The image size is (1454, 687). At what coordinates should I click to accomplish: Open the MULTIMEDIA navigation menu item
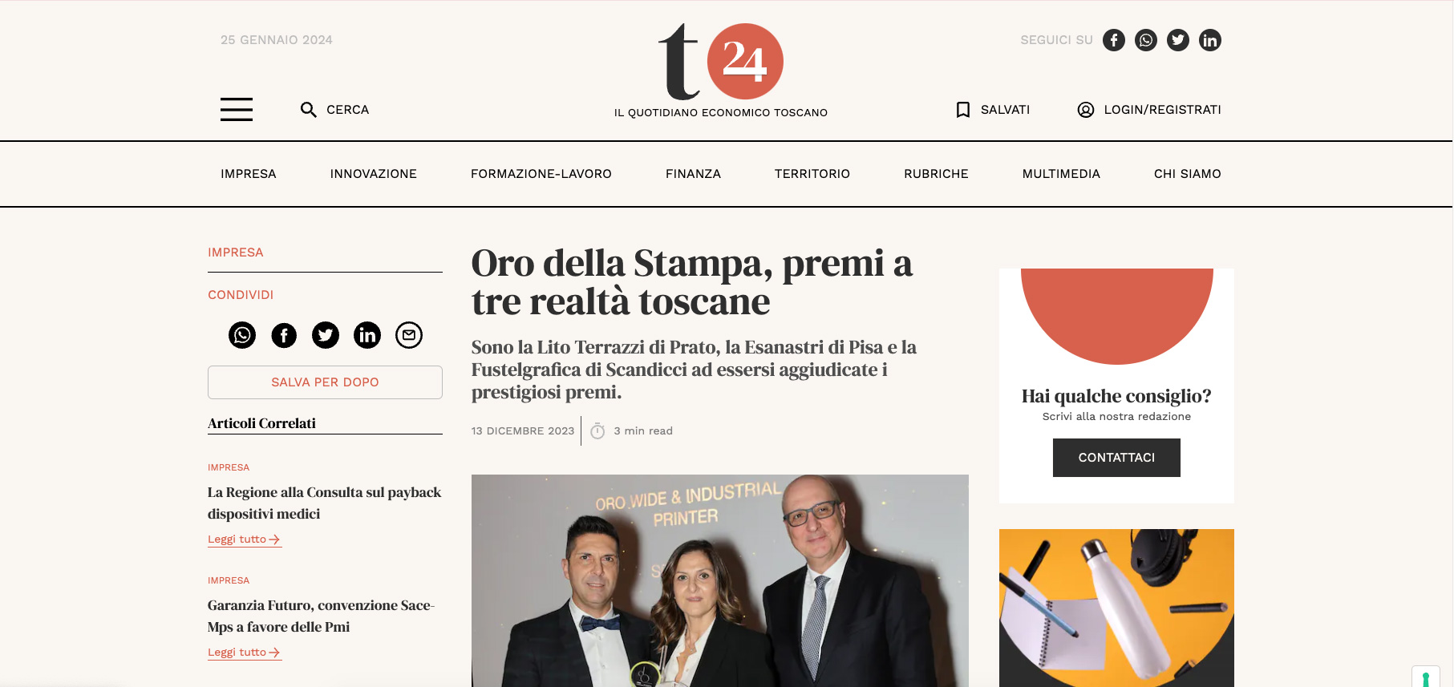click(x=1061, y=174)
